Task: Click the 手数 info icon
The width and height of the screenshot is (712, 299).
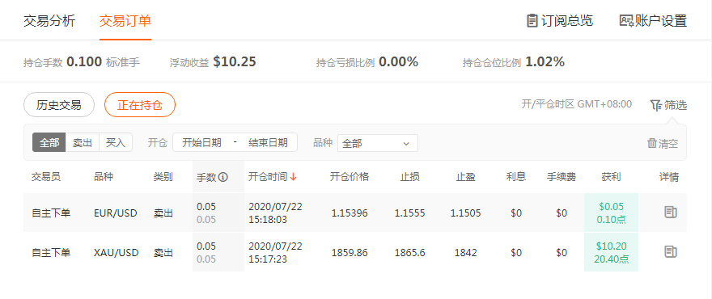Action: point(223,178)
